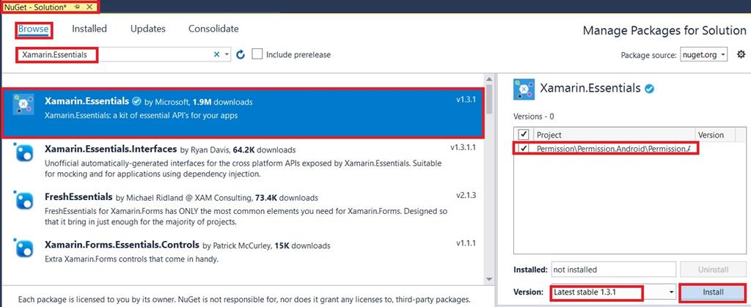Click the Xamarin.Forms.Essentials.Controls package icon
Image resolution: width=751 pixels, height=307 pixels.
click(23, 248)
